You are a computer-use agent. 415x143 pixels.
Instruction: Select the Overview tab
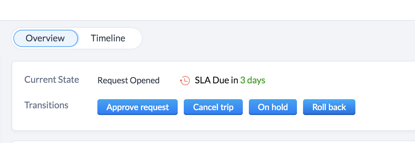click(45, 38)
